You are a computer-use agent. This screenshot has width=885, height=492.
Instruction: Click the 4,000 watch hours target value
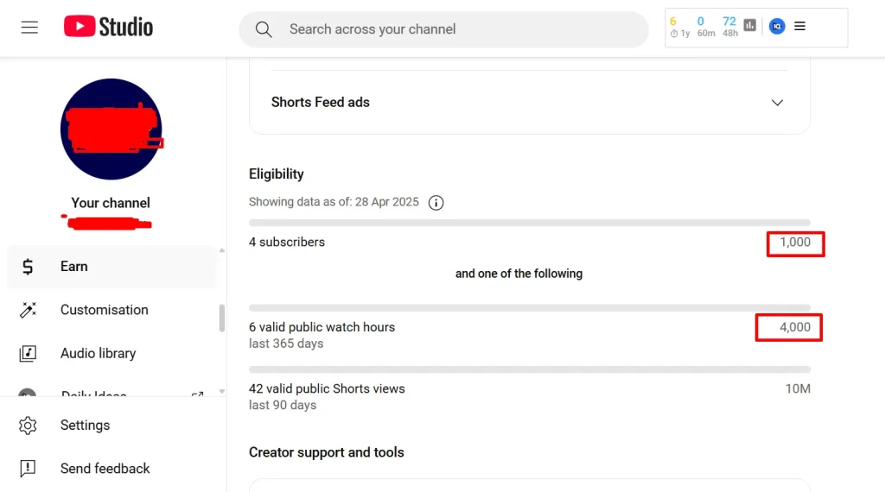[x=795, y=327]
